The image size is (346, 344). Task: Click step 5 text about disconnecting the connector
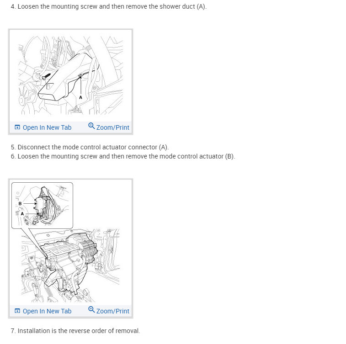click(90, 147)
